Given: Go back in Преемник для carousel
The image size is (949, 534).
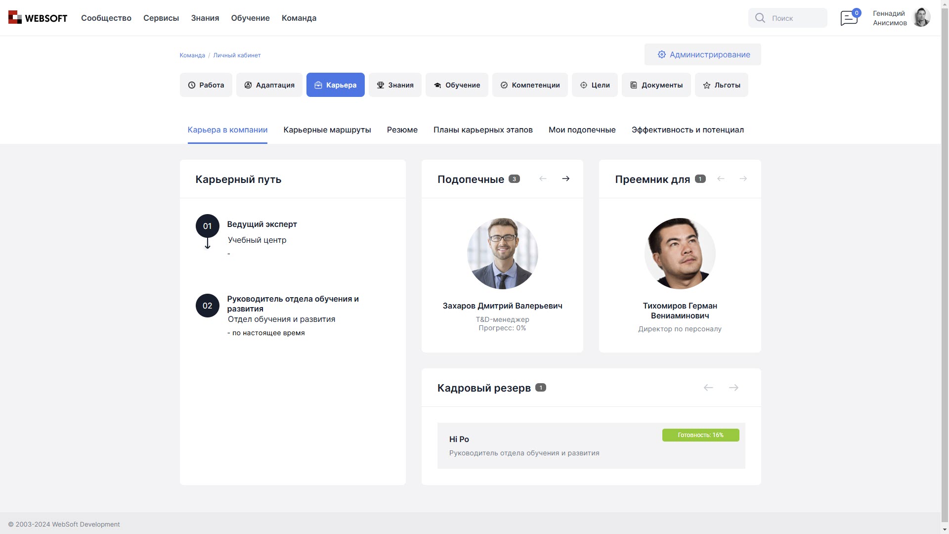Looking at the screenshot, I should coord(721,178).
